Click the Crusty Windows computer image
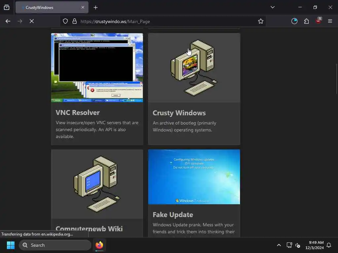338x253 pixels. [x=194, y=68]
